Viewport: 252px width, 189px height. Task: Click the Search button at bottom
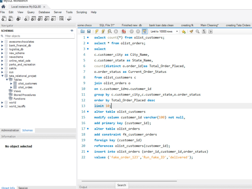[x=122, y=185]
